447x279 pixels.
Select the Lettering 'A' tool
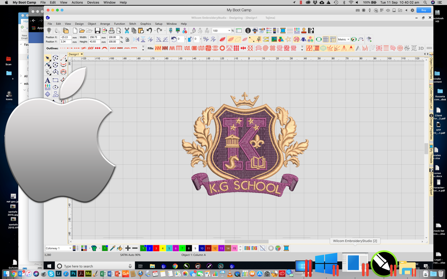pos(48,80)
